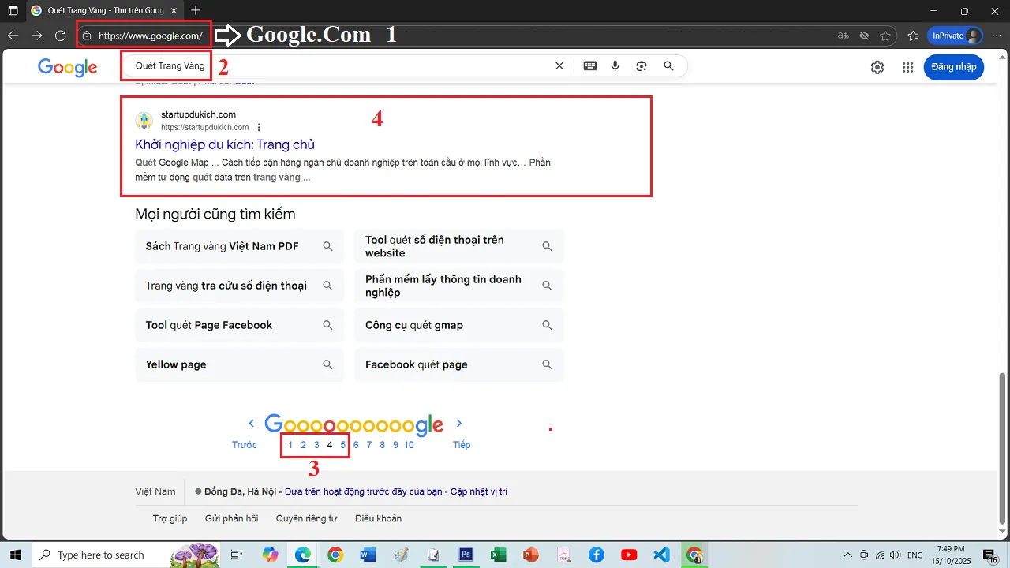Open results page 6
The height and width of the screenshot is (568, 1010).
[356, 445]
